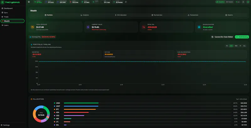The height and width of the screenshot is (128, 251).
Task: Switch to Simplified view mode
Action: pos(220,2)
